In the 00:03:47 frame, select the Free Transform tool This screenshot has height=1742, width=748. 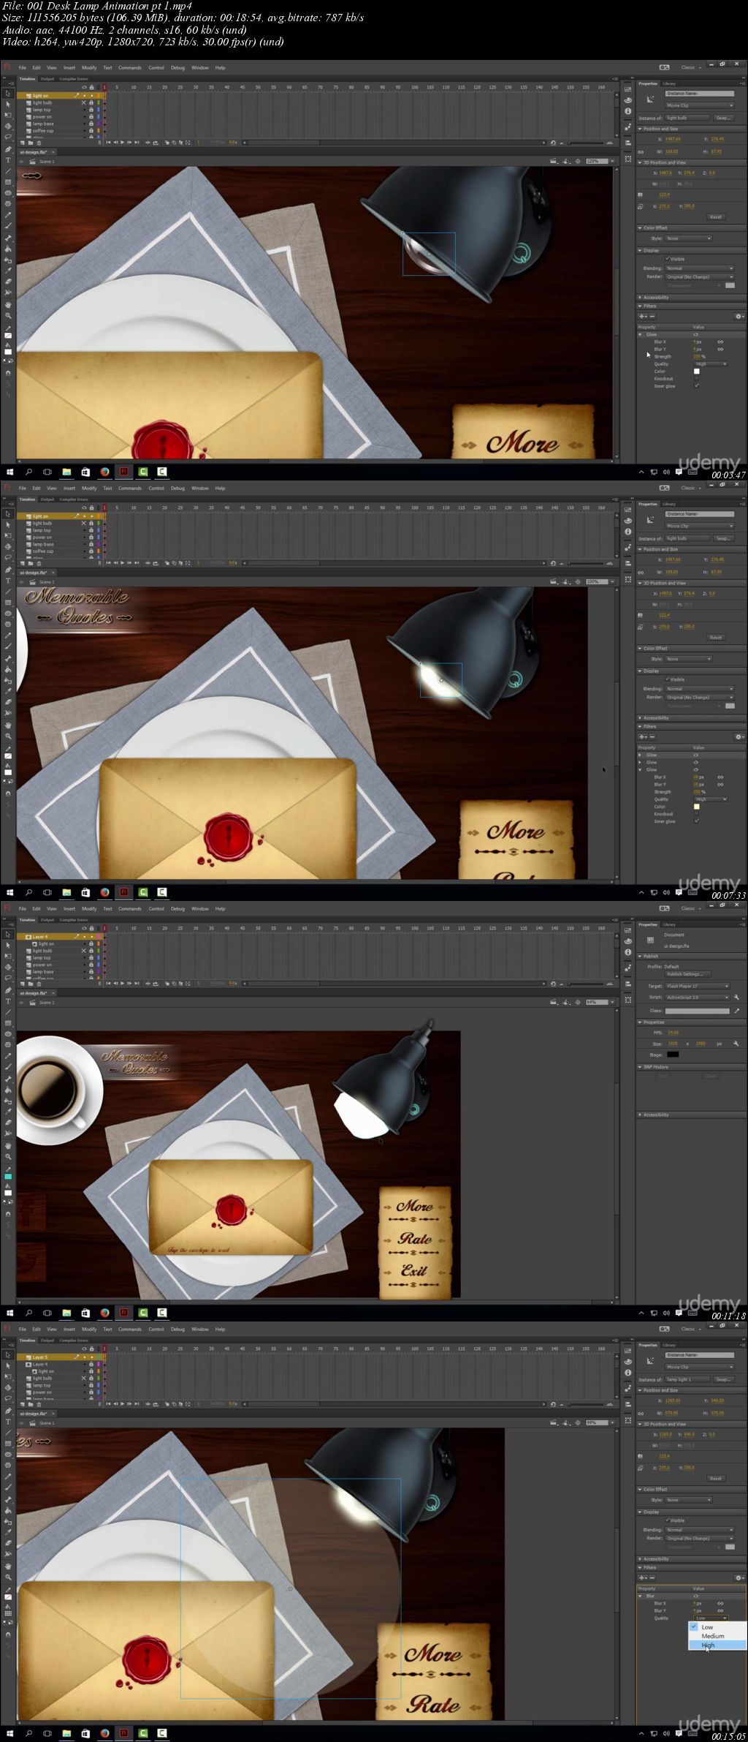coord(8,116)
